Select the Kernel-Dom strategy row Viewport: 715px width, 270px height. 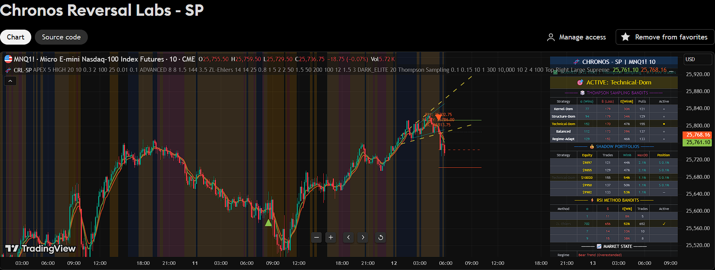click(x=614, y=109)
